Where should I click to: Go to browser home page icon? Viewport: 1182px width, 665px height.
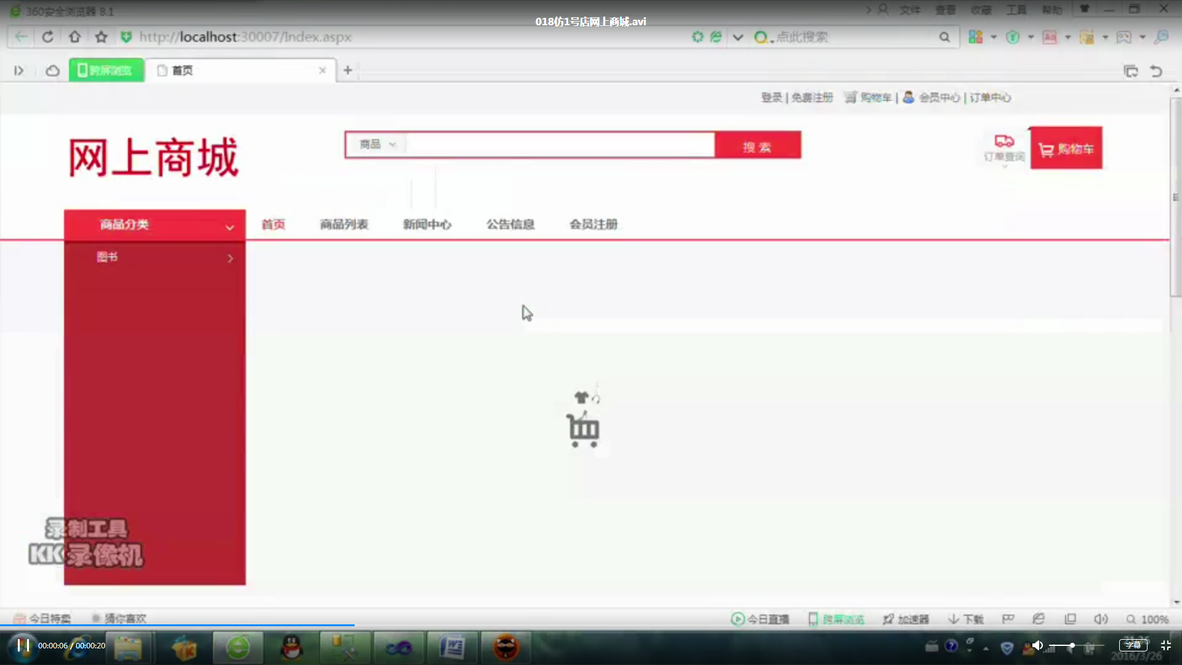74,37
